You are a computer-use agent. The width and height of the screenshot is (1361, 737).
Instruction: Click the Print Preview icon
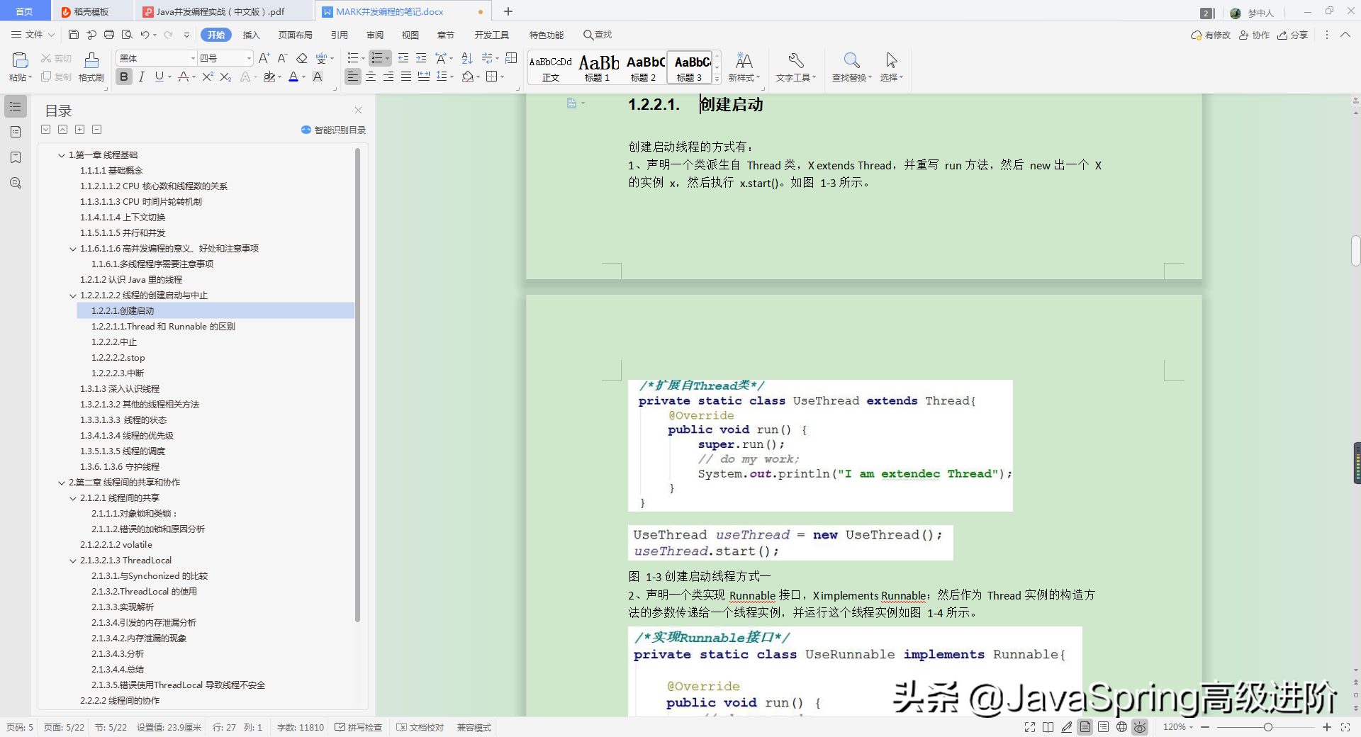[126, 34]
